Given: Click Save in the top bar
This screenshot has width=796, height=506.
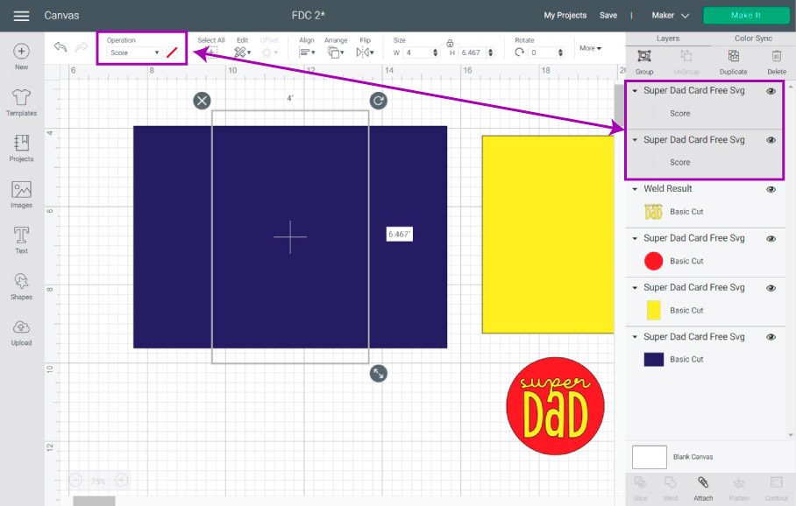Looking at the screenshot, I should click(x=608, y=16).
